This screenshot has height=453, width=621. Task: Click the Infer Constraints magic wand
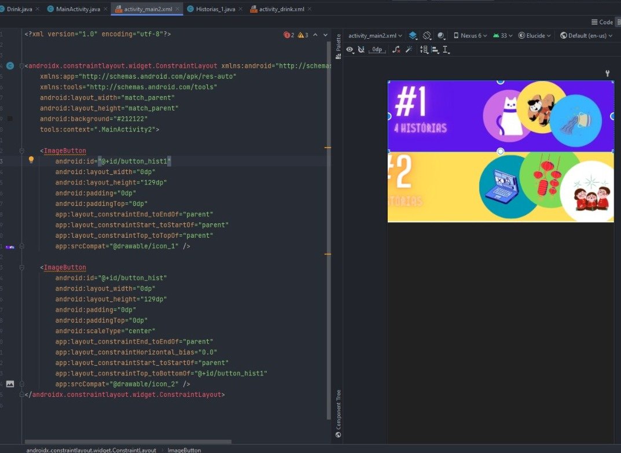(409, 50)
